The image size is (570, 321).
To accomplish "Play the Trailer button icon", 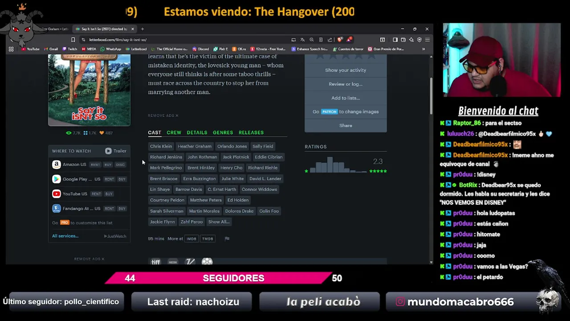I will tap(108, 151).
